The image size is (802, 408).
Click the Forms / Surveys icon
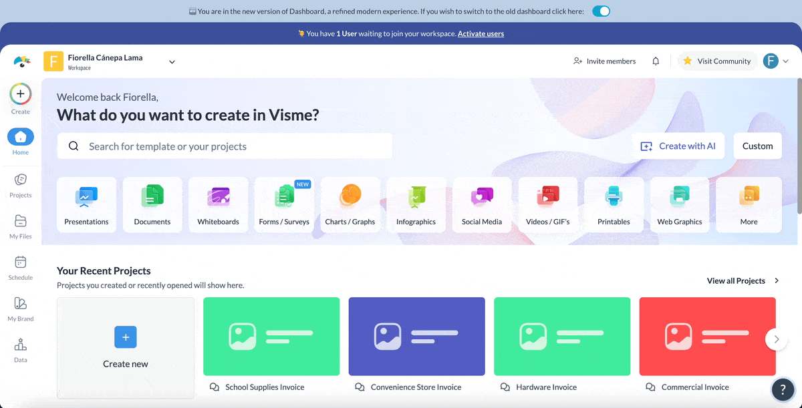(x=284, y=197)
